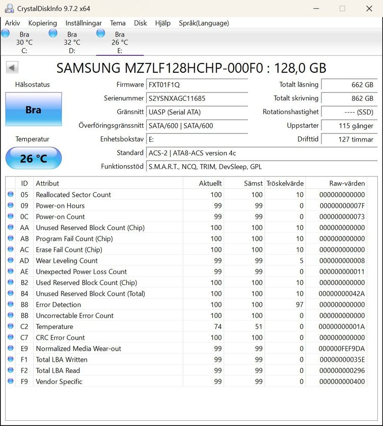
Task: Select the E: drive tab
Action: [x=120, y=43]
